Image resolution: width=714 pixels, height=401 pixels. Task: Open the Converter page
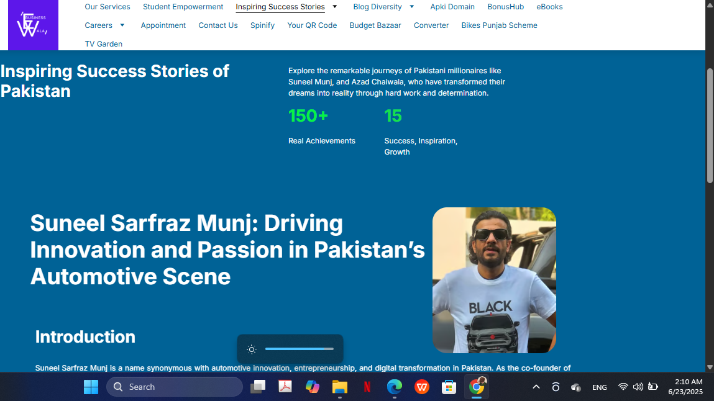click(x=431, y=25)
